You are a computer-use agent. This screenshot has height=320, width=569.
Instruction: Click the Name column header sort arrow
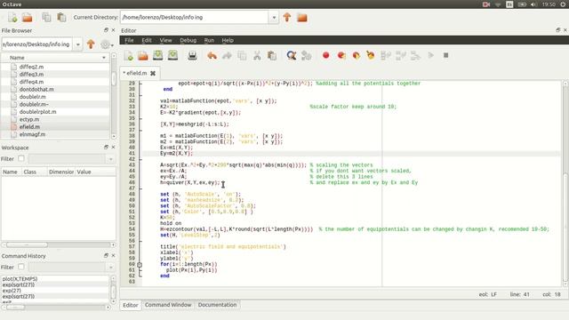pyautogui.click(x=104, y=58)
